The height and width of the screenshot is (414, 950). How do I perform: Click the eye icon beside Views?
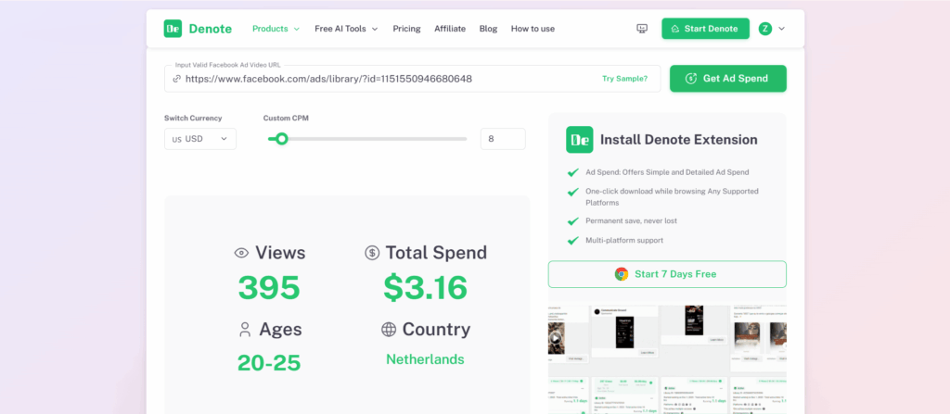pos(242,253)
